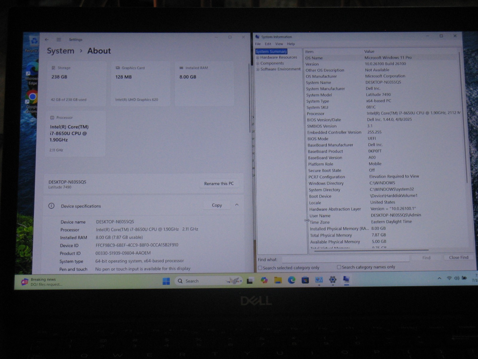Launch Copilot from the taskbar
The height and width of the screenshot is (359, 478).
[x=264, y=280]
